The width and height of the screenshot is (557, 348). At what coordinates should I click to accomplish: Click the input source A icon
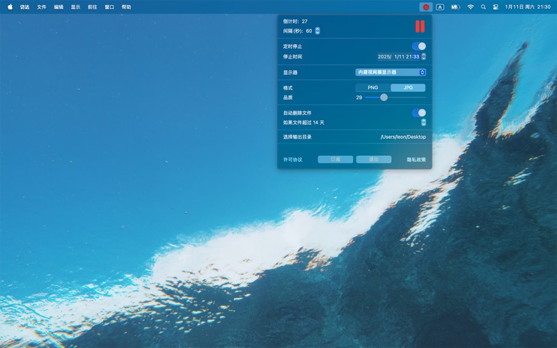440,7
